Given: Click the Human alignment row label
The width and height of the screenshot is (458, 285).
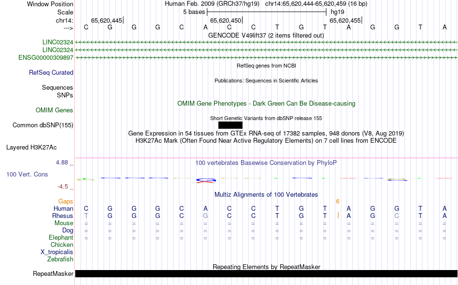Looking at the screenshot, I should click(x=63, y=208).
